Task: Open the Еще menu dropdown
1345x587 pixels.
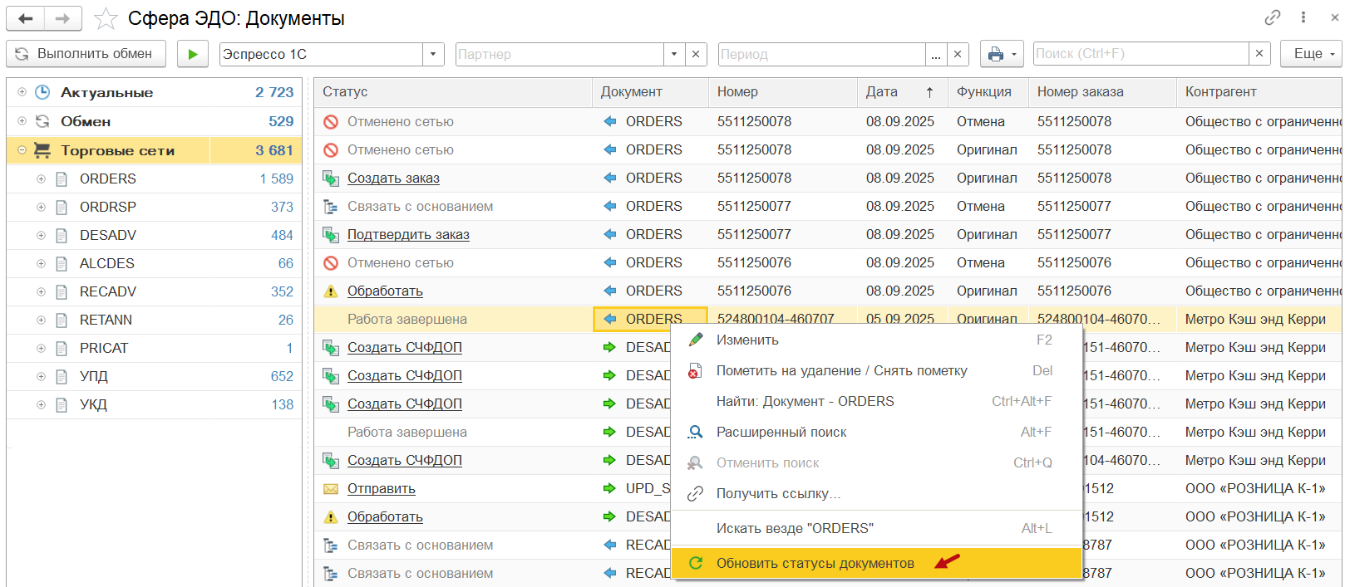Action: pos(1311,54)
